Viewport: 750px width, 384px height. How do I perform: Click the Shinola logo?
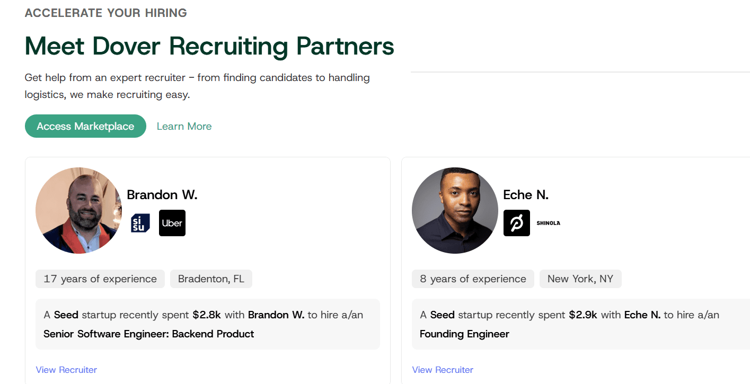pyautogui.click(x=548, y=223)
